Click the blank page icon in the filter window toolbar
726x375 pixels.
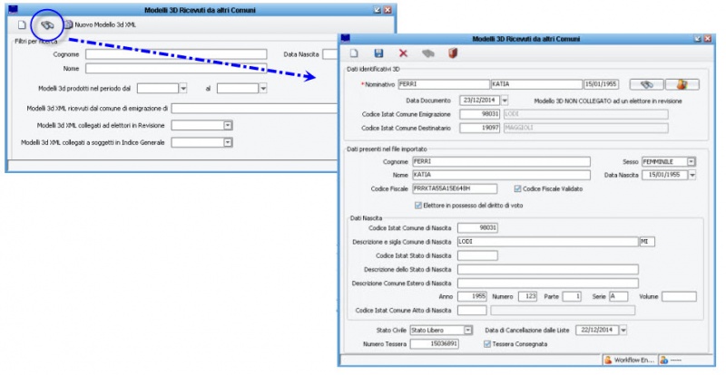pyautogui.click(x=22, y=25)
